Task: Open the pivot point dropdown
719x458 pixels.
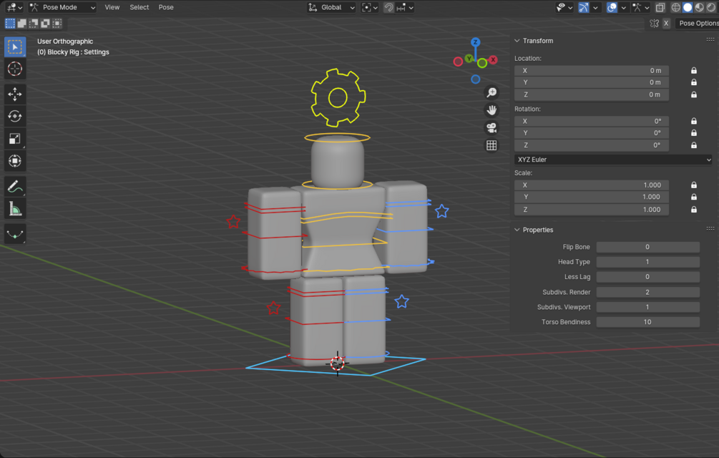Action: [370, 7]
